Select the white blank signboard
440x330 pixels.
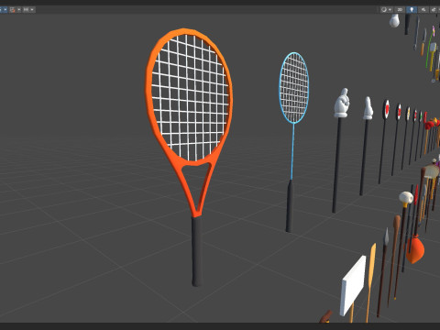(x=353, y=286)
